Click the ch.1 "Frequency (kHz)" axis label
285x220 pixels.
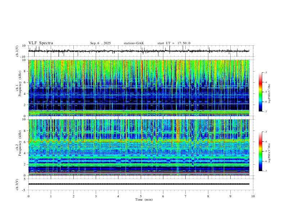click(x=20, y=83)
